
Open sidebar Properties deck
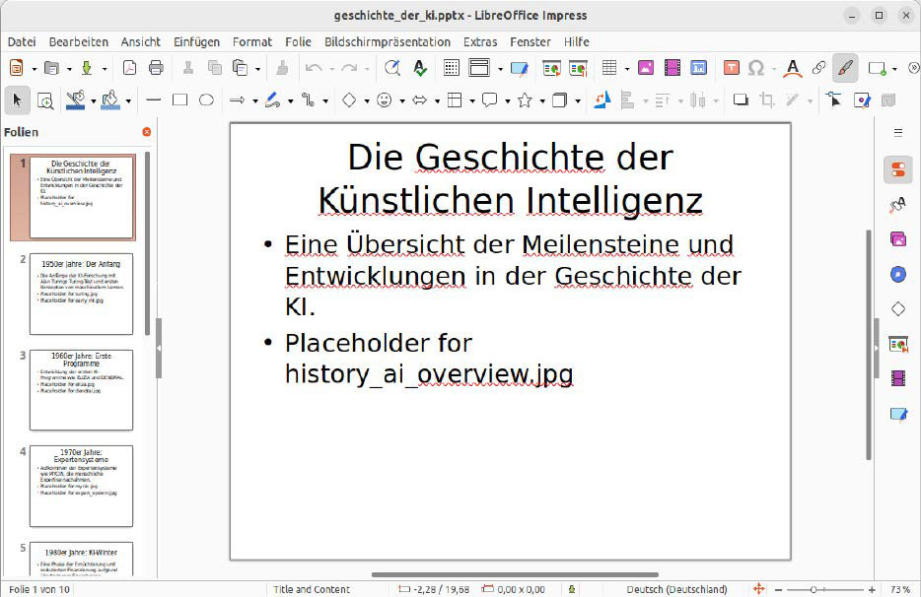[898, 169]
